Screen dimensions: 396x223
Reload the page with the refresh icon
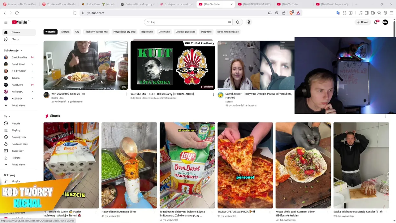point(17,13)
